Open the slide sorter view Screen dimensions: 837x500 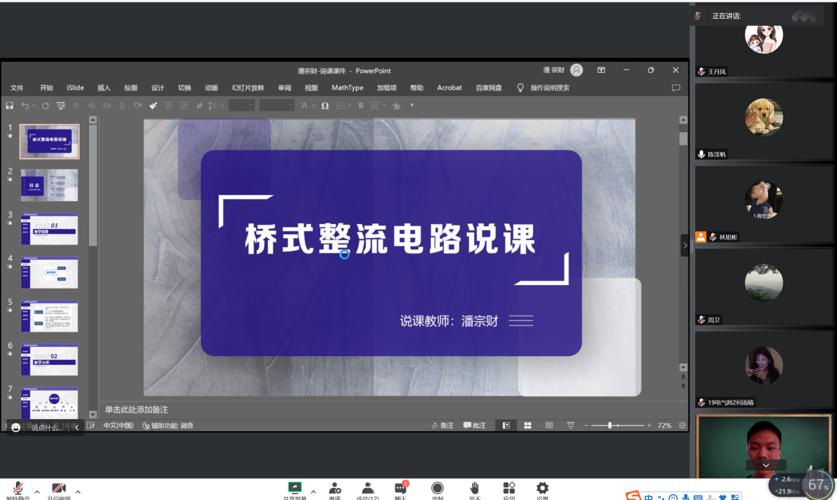(528, 426)
